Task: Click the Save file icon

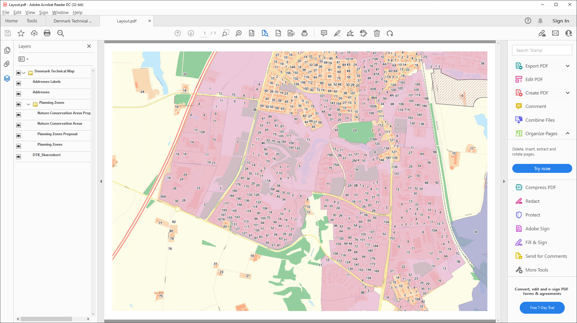Action: 8,33
